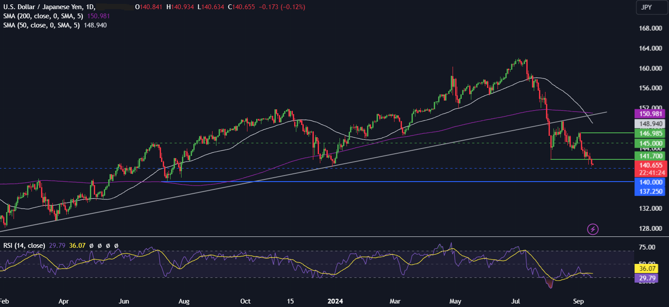The height and width of the screenshot is (307, 669).
Task: Click blue 137.250 price axis label
Action: (651, 192)
